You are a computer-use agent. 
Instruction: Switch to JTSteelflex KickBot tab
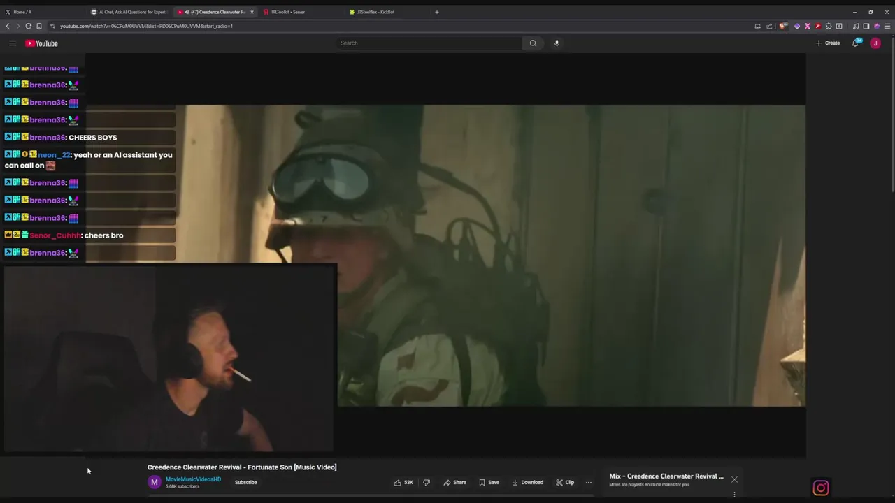click(387, 12)
